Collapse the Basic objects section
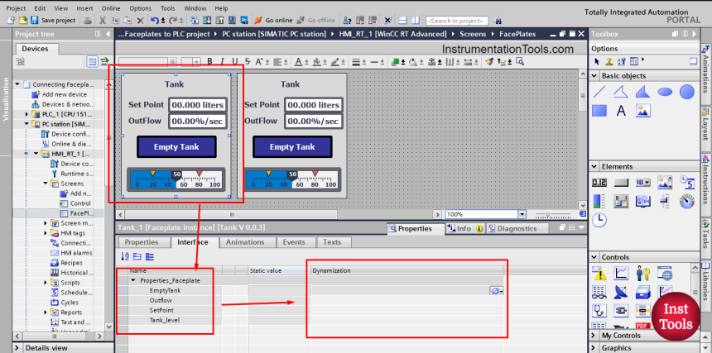Viewport: 712px width, 353px height. click(x=594, y=76)
